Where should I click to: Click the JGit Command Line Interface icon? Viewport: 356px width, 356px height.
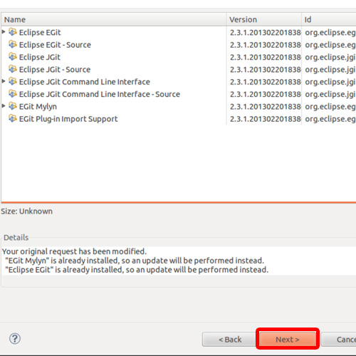(x=13, y=81)
